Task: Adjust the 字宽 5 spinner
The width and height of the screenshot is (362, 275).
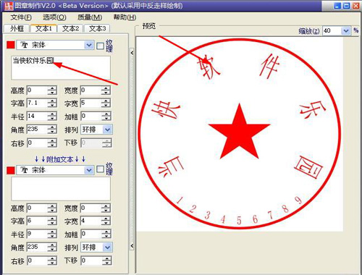Action: point(106,103)
